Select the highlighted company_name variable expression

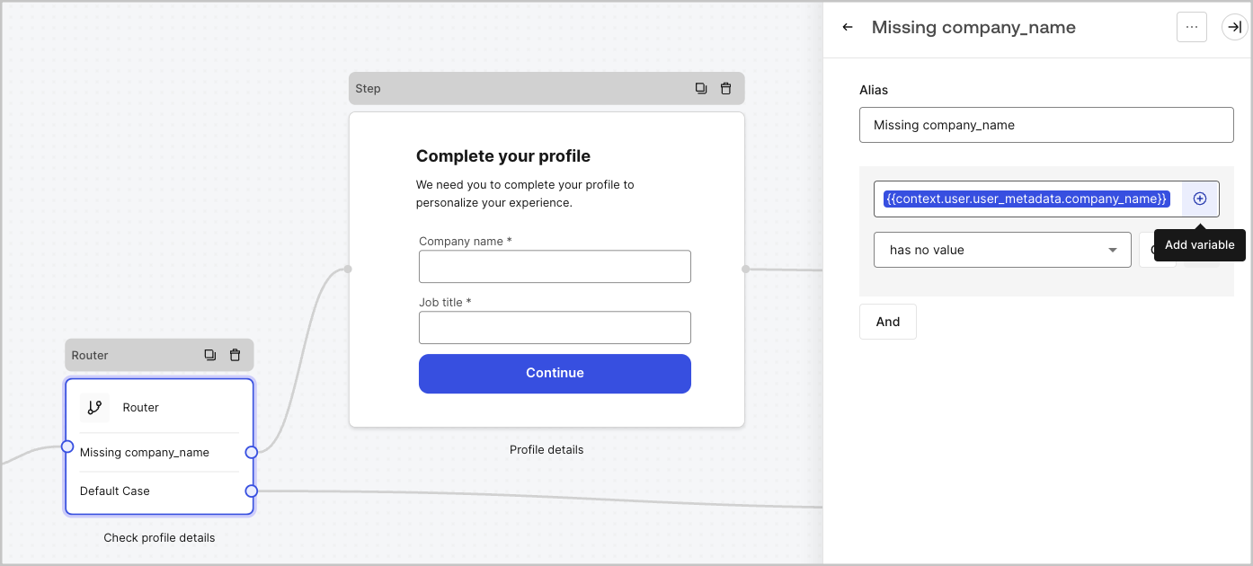(x=1025, y=199)
